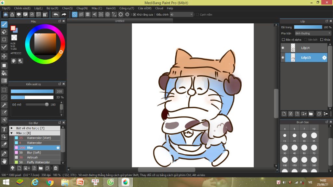Choose the Hand pan tool
This screenshot has width=333, height=187.
[4, 161]
